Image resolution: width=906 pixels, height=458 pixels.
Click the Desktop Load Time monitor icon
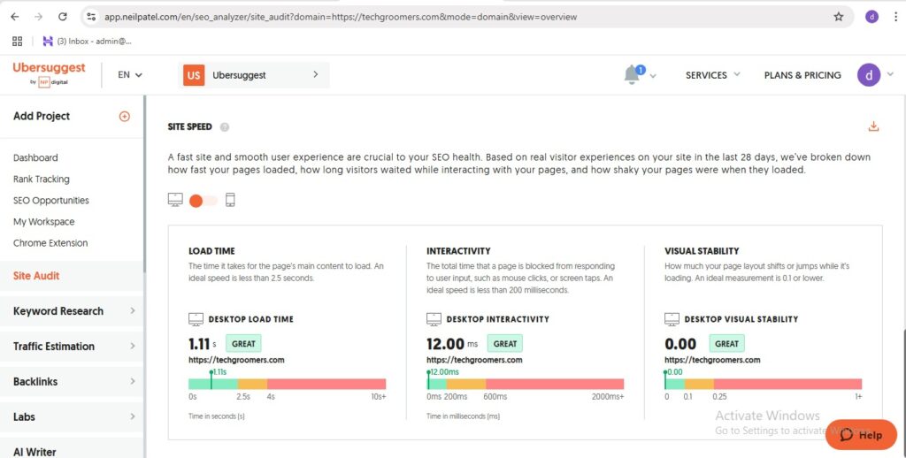(196, 319)
